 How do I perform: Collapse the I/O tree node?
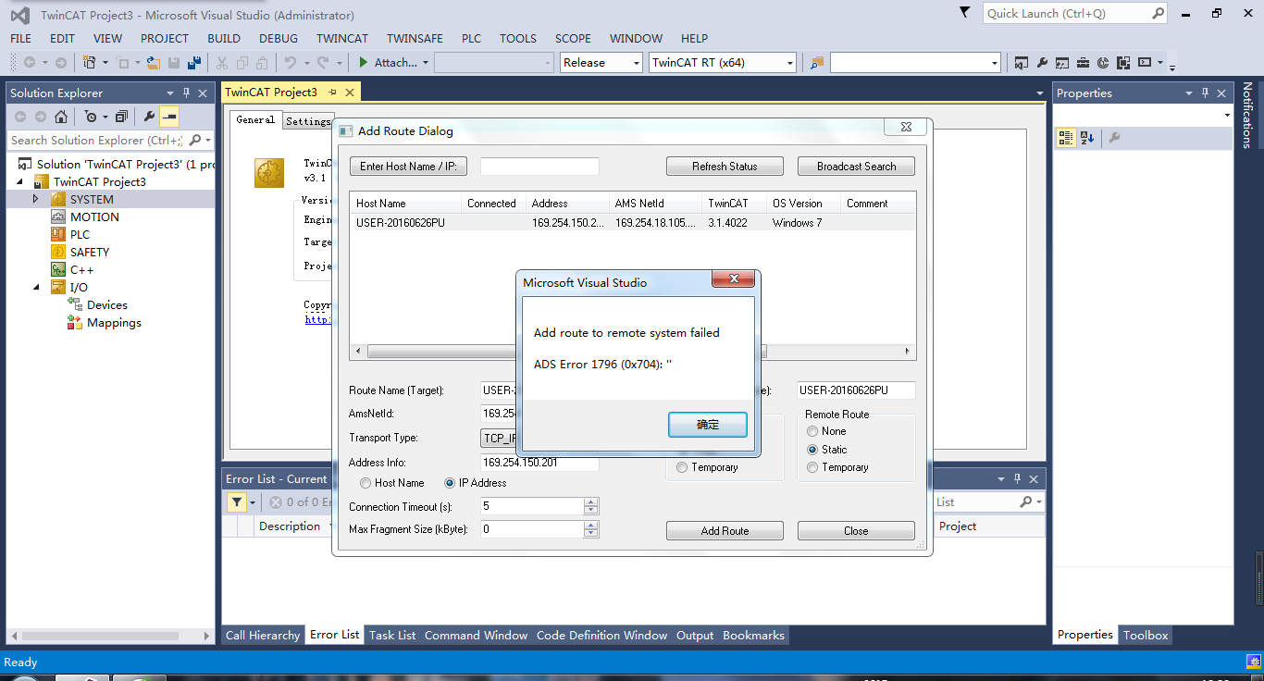coord(36,287)
